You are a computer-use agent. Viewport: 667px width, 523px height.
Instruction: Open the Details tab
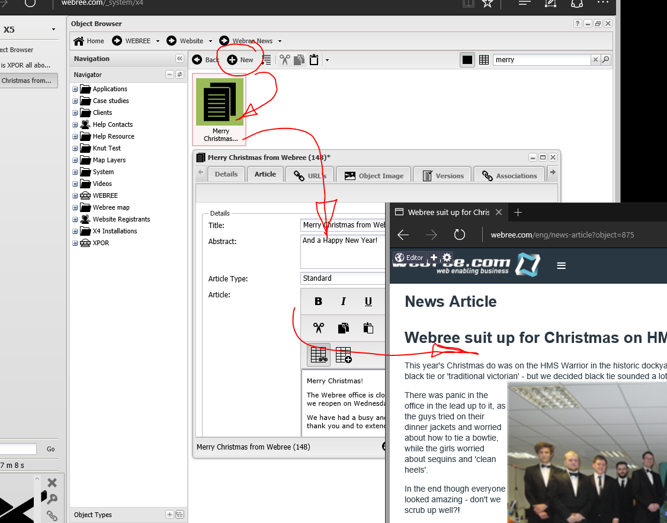coord(226,174)
